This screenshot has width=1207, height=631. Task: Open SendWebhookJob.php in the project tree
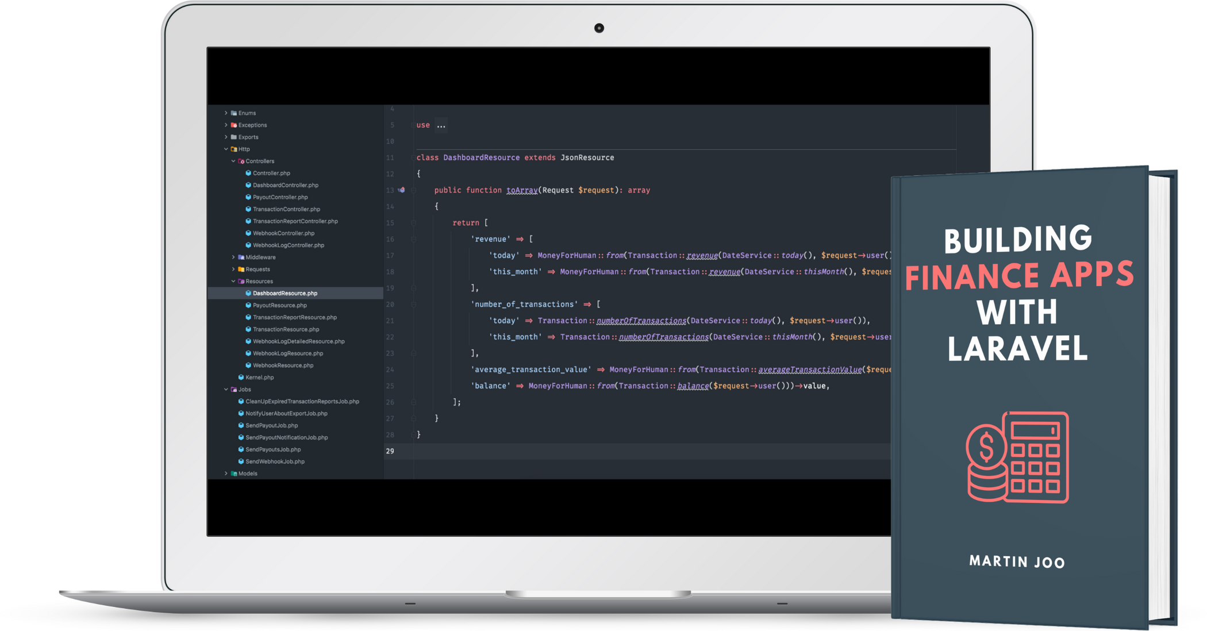tap(275, 461)
